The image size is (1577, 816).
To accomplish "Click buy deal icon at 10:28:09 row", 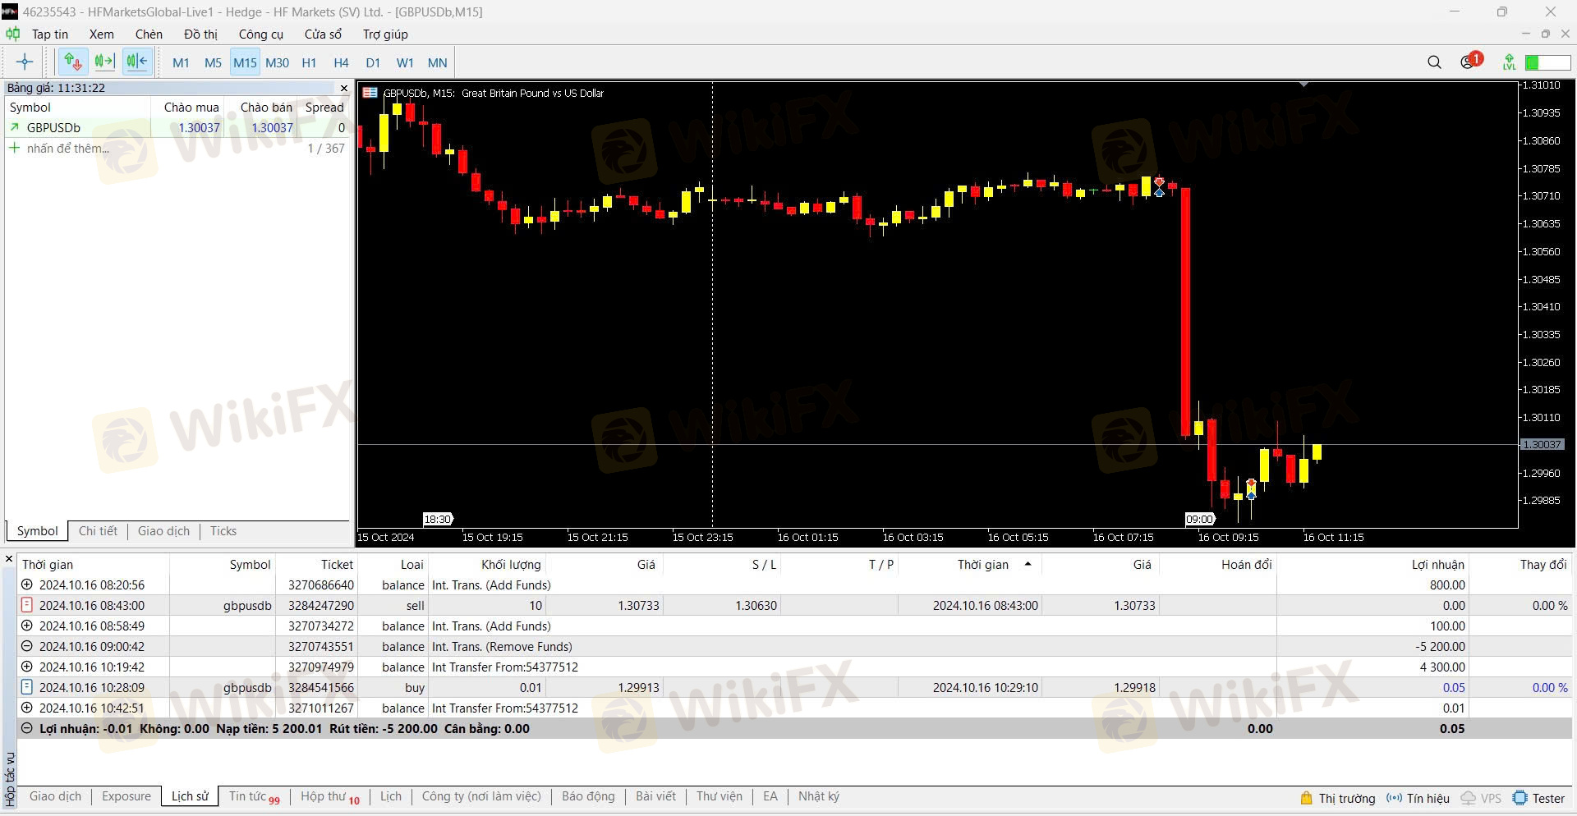I will point(27,687).
